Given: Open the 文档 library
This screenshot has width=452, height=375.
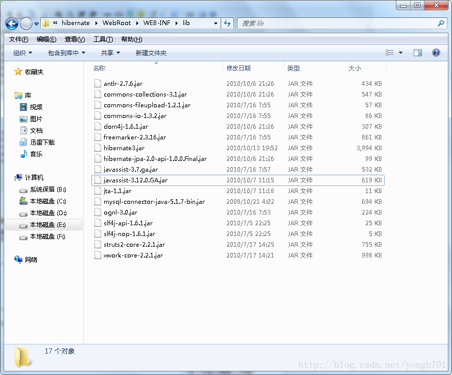Looking at the screenshot, I should (x=31, y=131).
